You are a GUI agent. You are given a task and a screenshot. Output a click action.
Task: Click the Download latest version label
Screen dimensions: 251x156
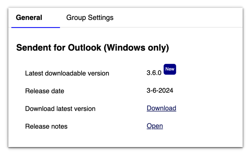(60, 109)
